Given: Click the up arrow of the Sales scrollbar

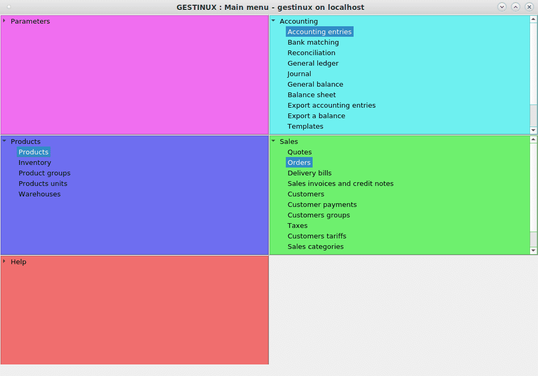Looking at the screenshot, I should (x=534, y=140).
